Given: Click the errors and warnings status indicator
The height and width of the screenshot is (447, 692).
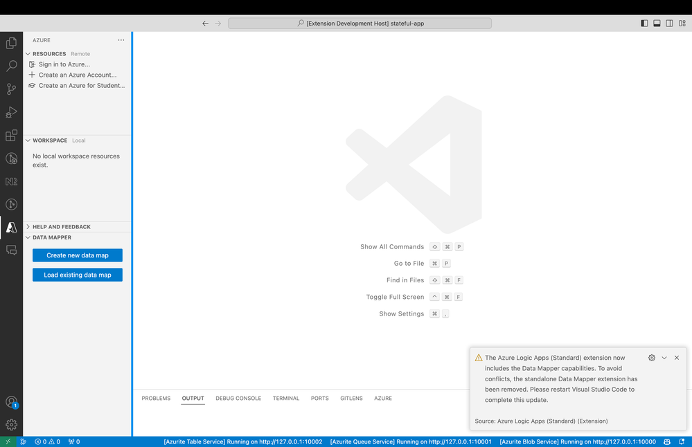Looking at the screenshot, I should coord(48,441).
